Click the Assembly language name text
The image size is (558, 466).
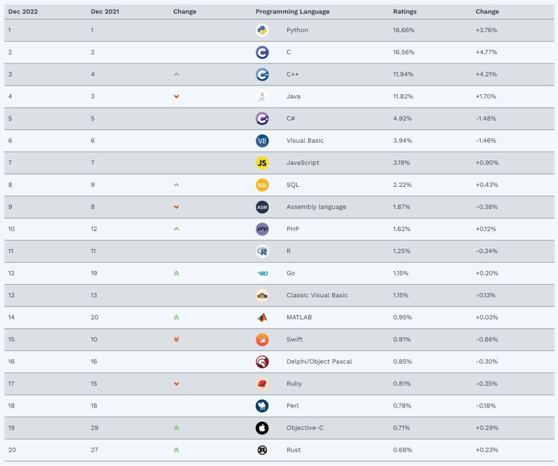coord(316,207)
